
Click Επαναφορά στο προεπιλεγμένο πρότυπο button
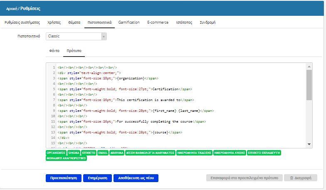(x=244, y=178)
